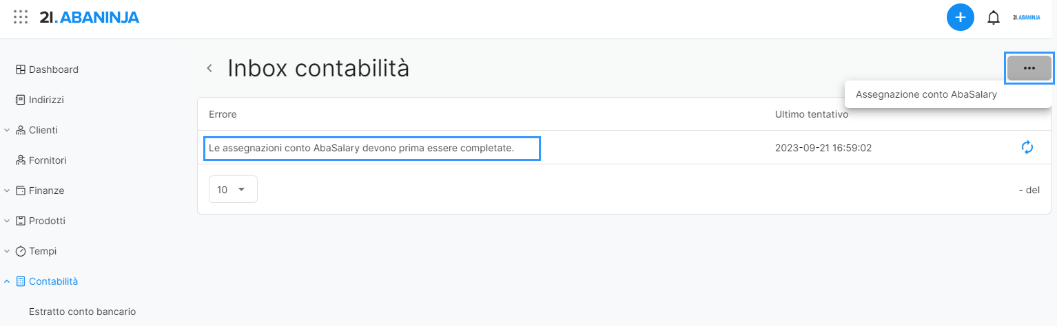Open Estratto conto bancario submenu item
Image resolution: width=1057 pixels, height=326 pixels.
83,312
